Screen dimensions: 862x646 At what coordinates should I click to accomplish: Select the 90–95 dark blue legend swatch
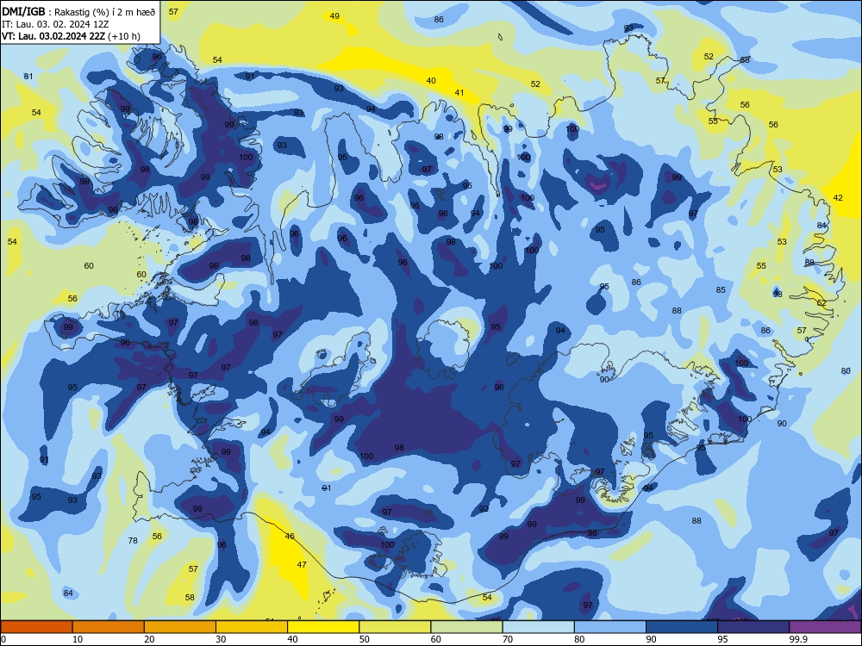[682, 627]
